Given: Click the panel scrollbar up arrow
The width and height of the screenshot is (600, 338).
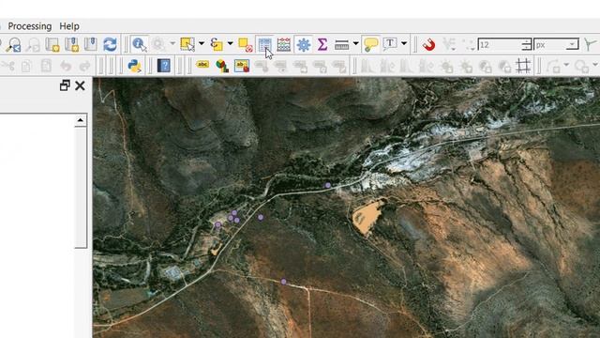Looking at the screenshot, I should click(81, 120).
